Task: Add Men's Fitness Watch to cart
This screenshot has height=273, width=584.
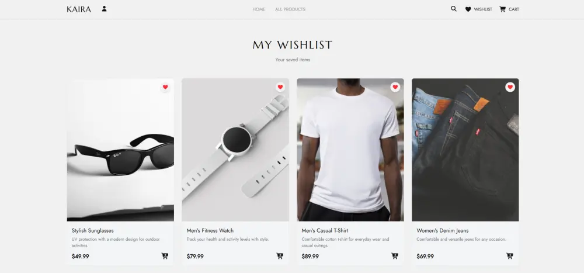Action: tap(280, 256)
